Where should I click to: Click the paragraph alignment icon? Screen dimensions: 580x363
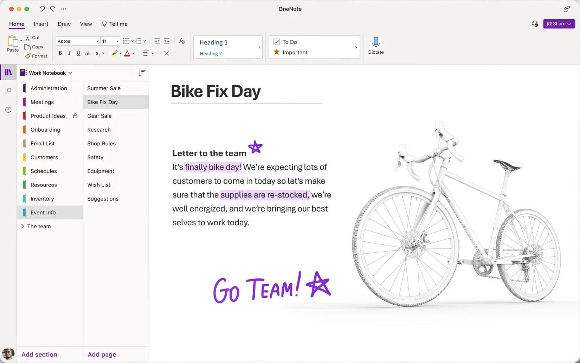tap(146, 53)
